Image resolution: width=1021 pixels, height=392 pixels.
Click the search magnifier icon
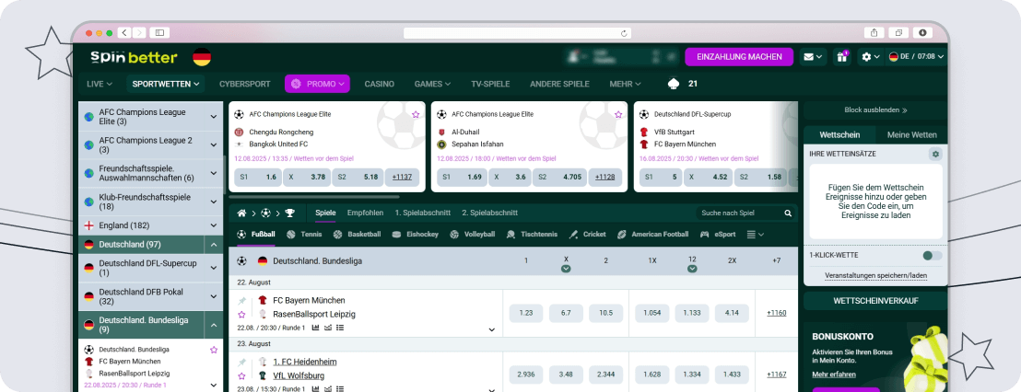point(788,213)
